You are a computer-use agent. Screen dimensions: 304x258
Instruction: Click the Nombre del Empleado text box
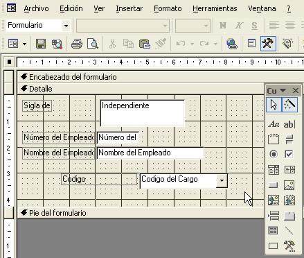(x=150, y=153)
